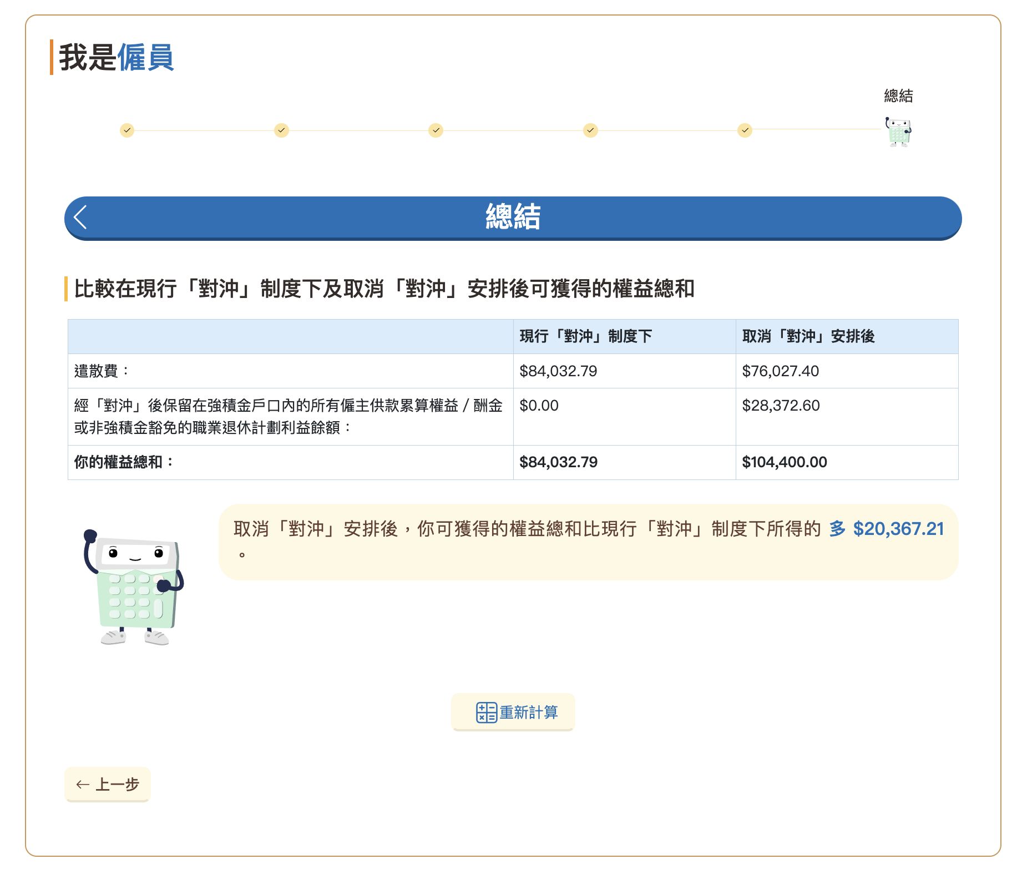1012x869 pixels.
Task: Click the third completed step checkmark
Action: (436, 130)
